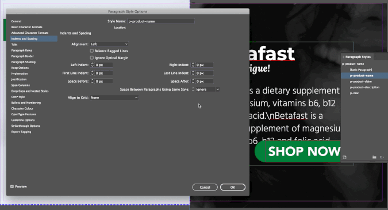
Task: Click Last Line Indent stepper arrows
Action: pos(193,73)
